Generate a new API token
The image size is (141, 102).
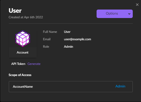(x=34, y=64)
